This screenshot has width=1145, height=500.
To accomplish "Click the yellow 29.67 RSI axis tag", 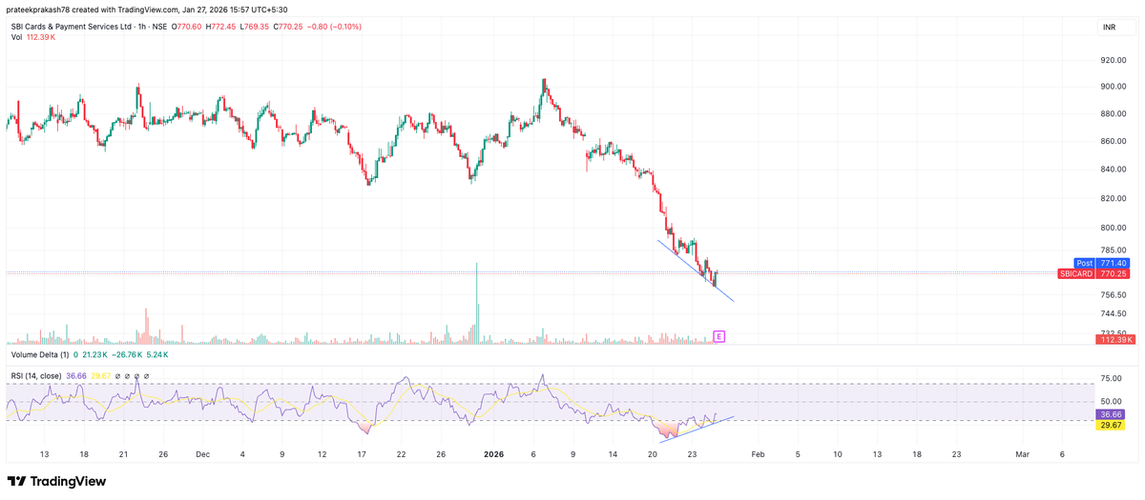I will (1112, 426).
